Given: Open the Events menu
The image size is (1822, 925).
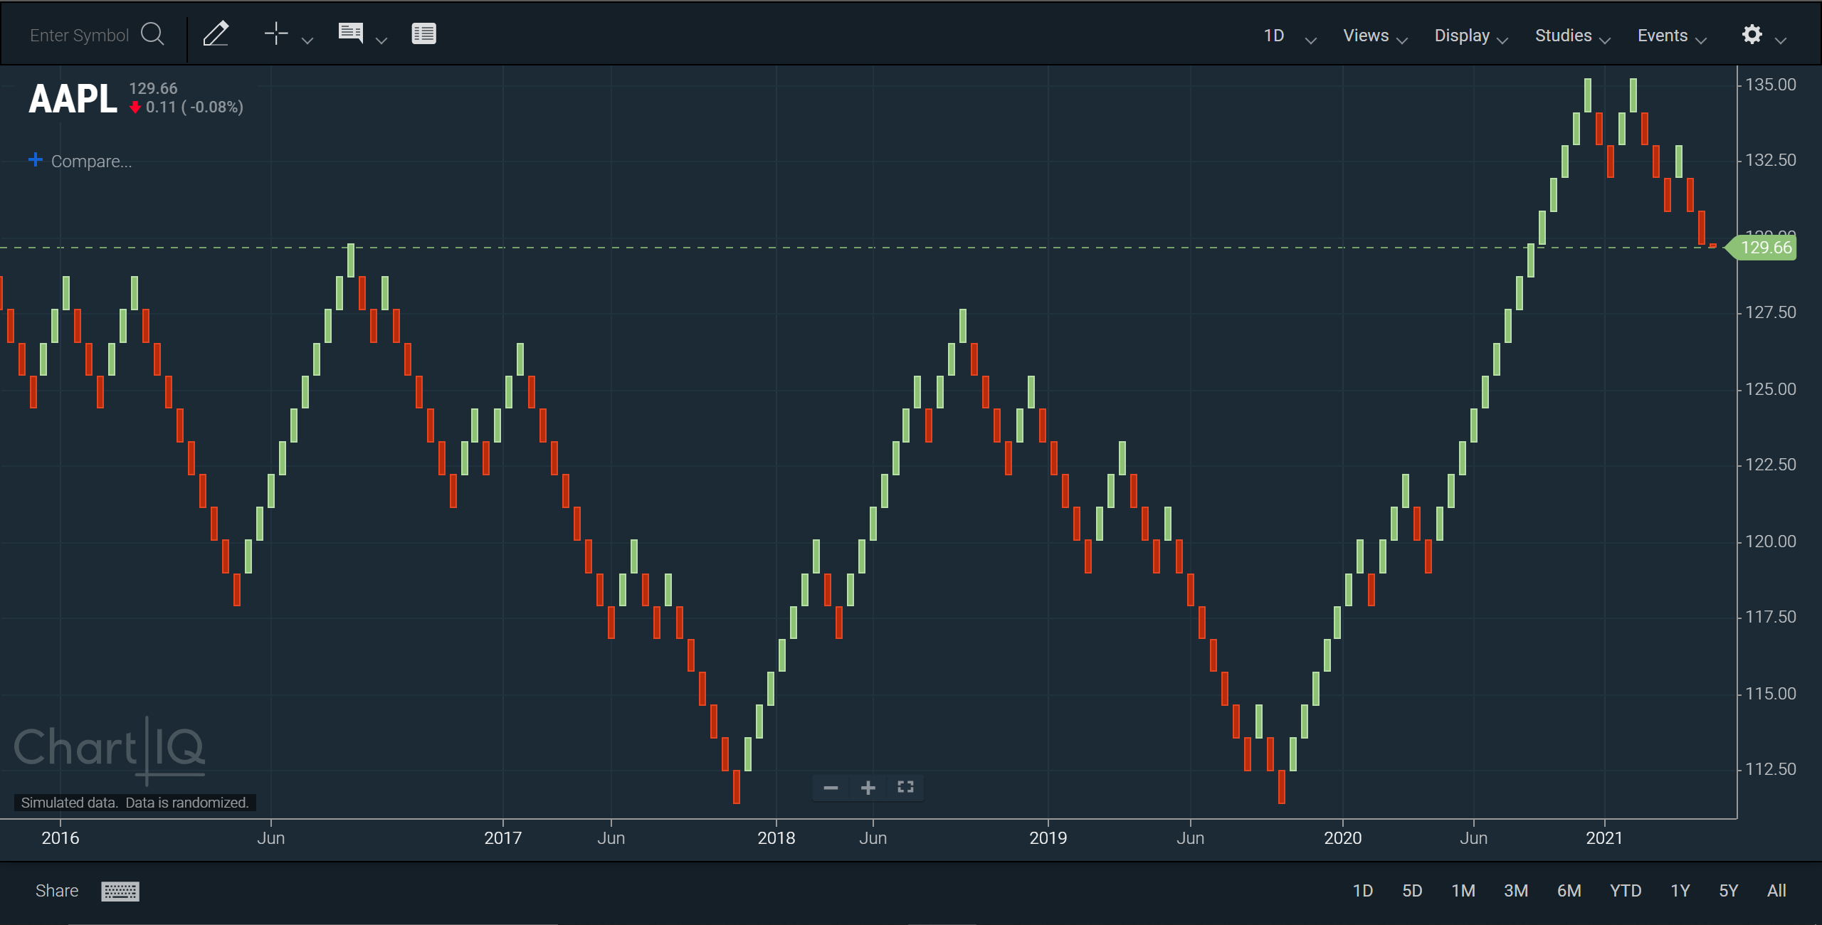Looking at the screenshot, I should [x=1672, y=36].
